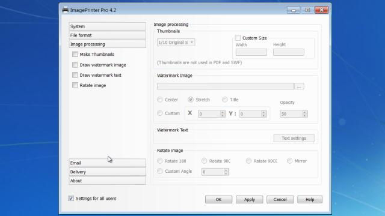Select Custom Angle rotation option
The width and height of the screenshot is (385, 216).
pyautogui.click(x=160, y=171)
